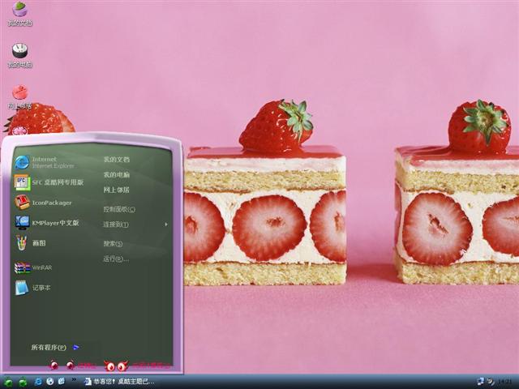Click the red-eyes log off button
This screenshot has width=519, height=389.
72,365
